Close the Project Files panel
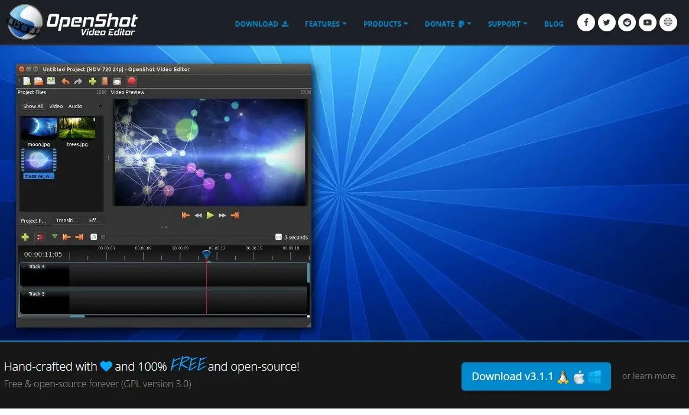Viewport: 689px width, 415px height. [x=104, y=92]
